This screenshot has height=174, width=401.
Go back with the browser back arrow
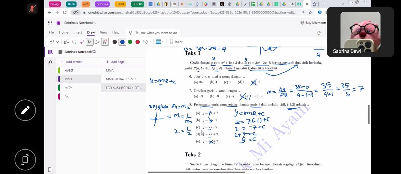[x=49, y=12]
